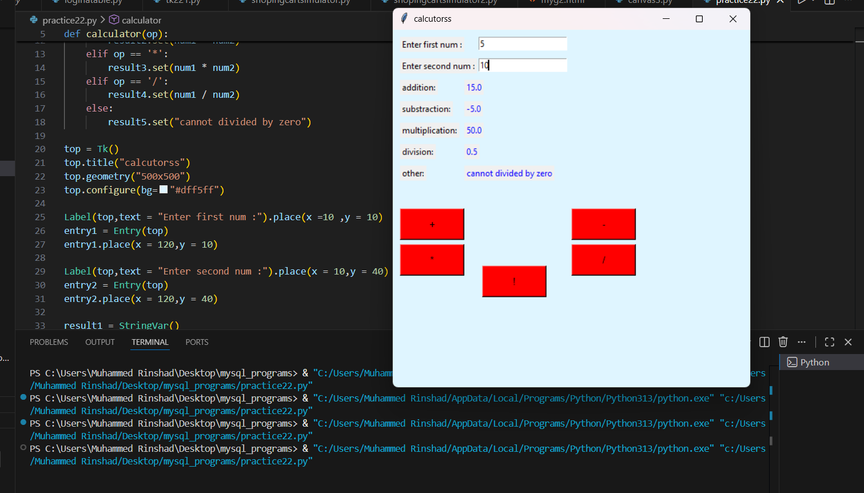This screenshot has height=493, width=864.
Task: Maximize the panel with the expand icon
Action: pos(829,341)
